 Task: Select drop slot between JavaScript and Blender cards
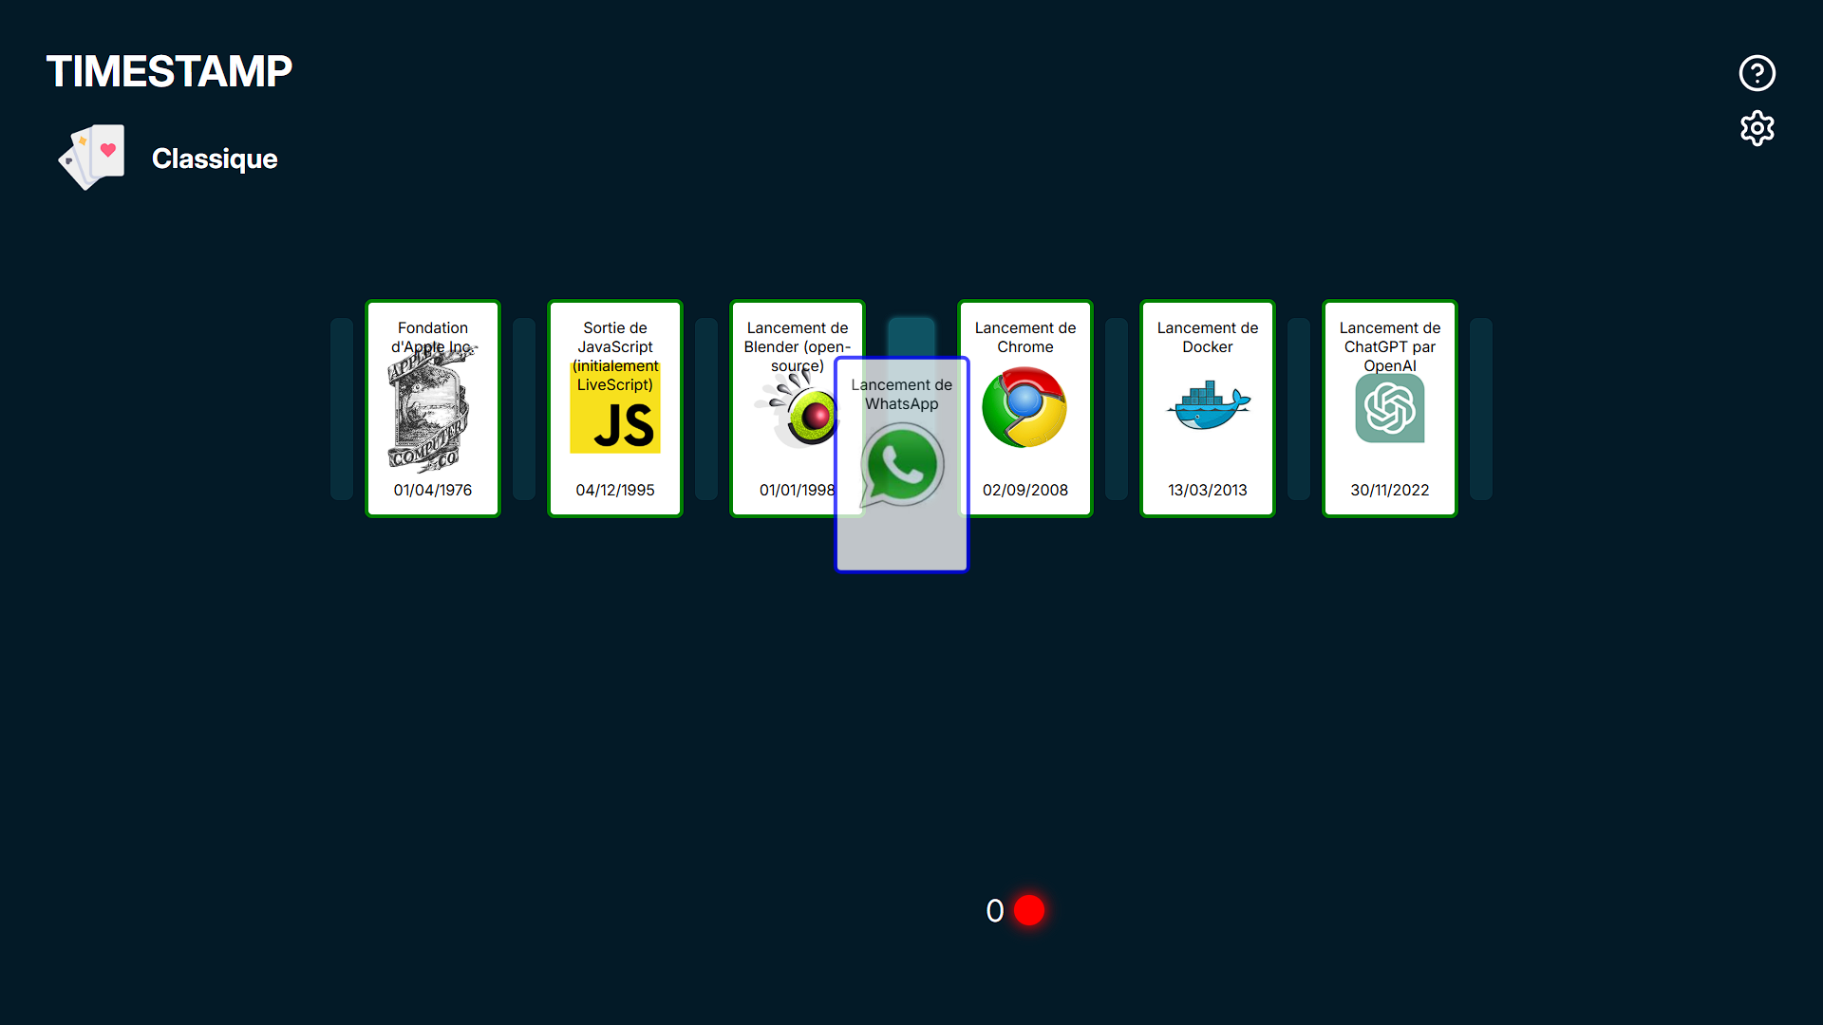pos(706,408)
